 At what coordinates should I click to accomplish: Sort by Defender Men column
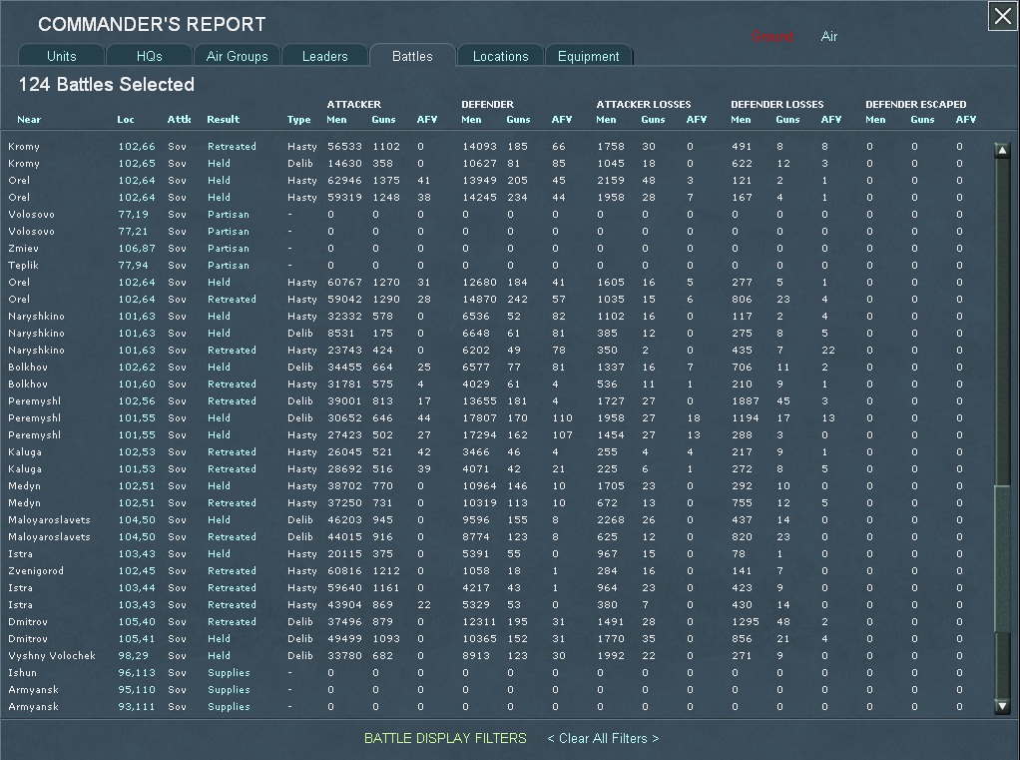[471, 119]
